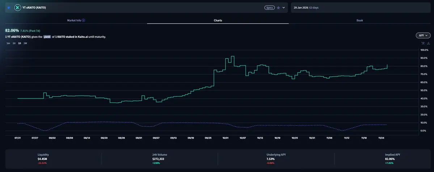Click the Liquidity $4.45M value
Screen dimensions: 434x172
43,159
